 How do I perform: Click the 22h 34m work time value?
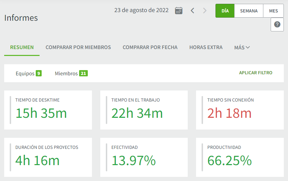[137, 113]
